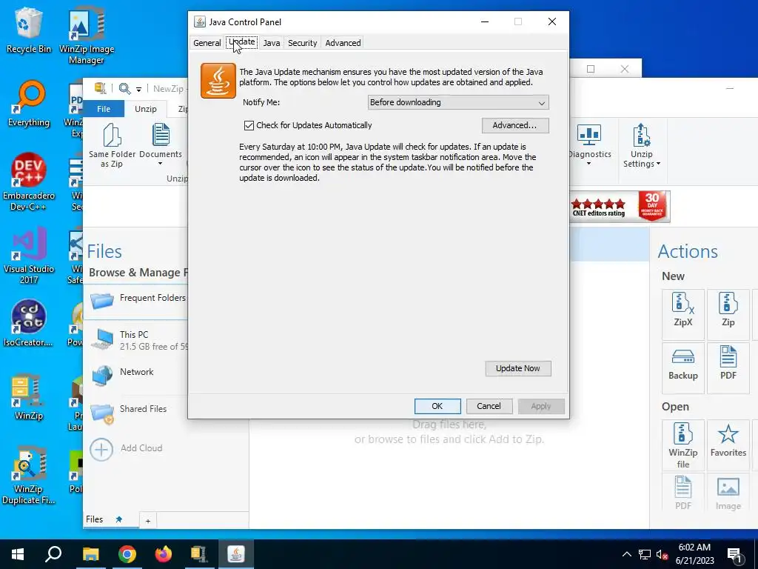Click the New PDF action icon

pos(728,368)
